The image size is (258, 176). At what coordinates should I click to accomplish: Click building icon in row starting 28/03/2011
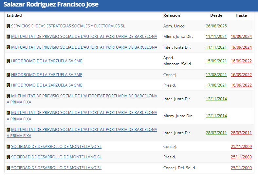pyautogui.click(x=9, y=130)
